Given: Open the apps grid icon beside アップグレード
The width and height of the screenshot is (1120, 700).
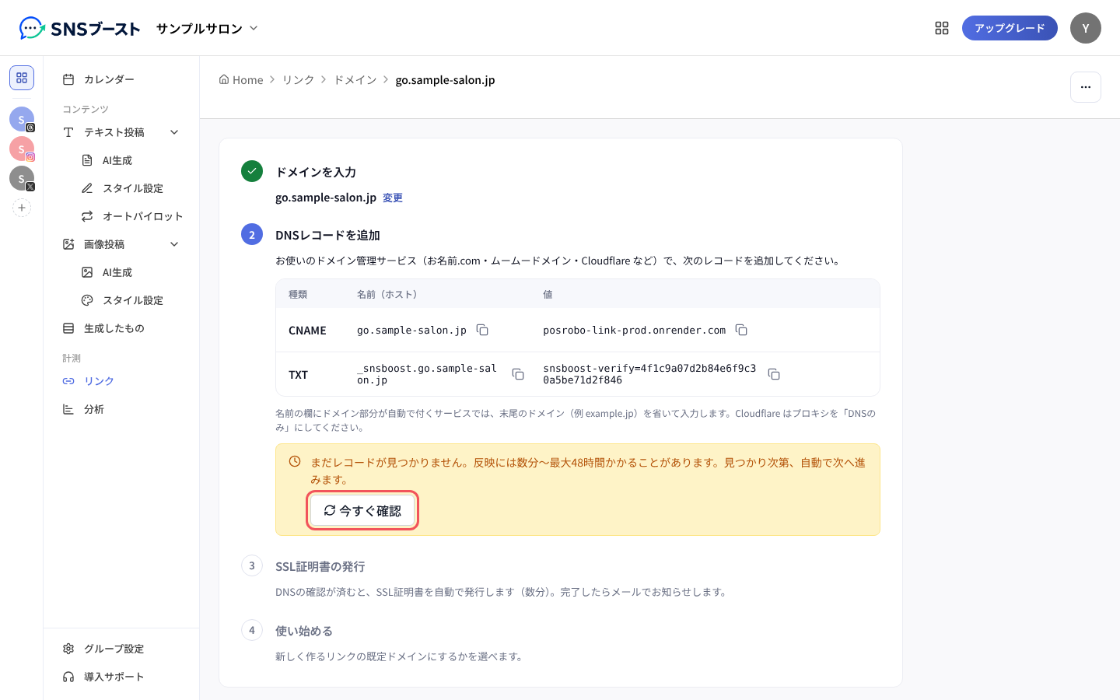Looking at the screenshot, I should tap(942, 28).
